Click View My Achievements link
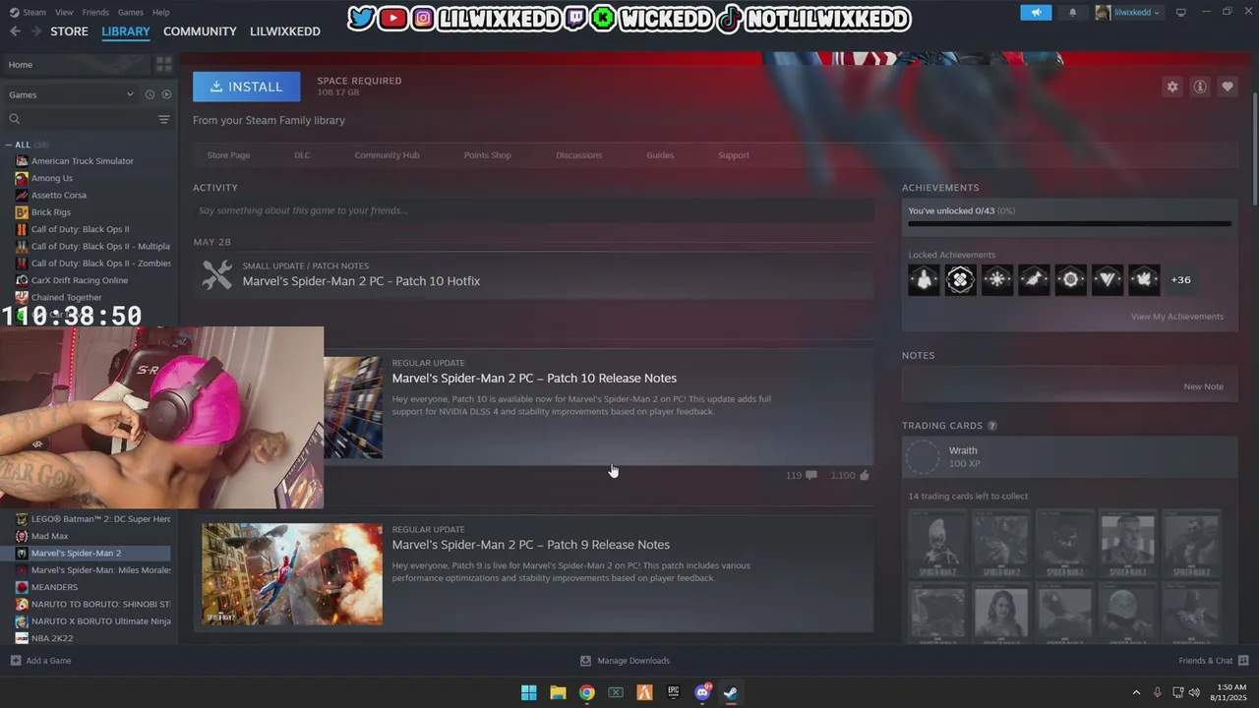1259x708 pixels. coord(1177,317)
